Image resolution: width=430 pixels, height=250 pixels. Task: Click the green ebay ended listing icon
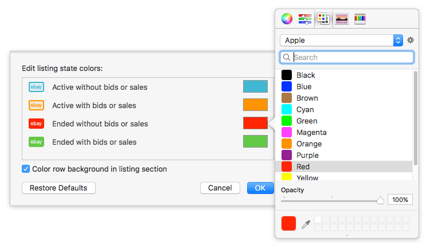coord(36,142)
